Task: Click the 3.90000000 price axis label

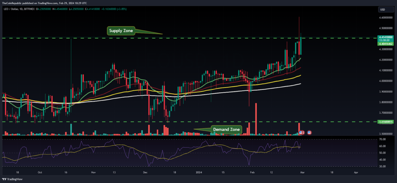Action: 386,92
